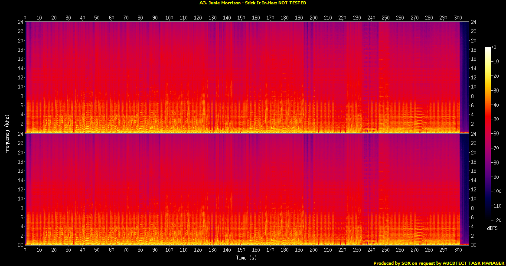Click "240" on the bottom time axis
The height and width of the screenshot is (266, 506).
[371, 250]
